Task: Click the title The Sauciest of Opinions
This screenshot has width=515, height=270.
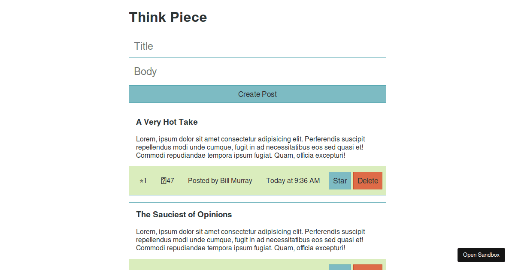Action: tap(184, 214)
